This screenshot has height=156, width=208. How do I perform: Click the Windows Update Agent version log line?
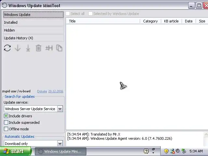(120, 138)
